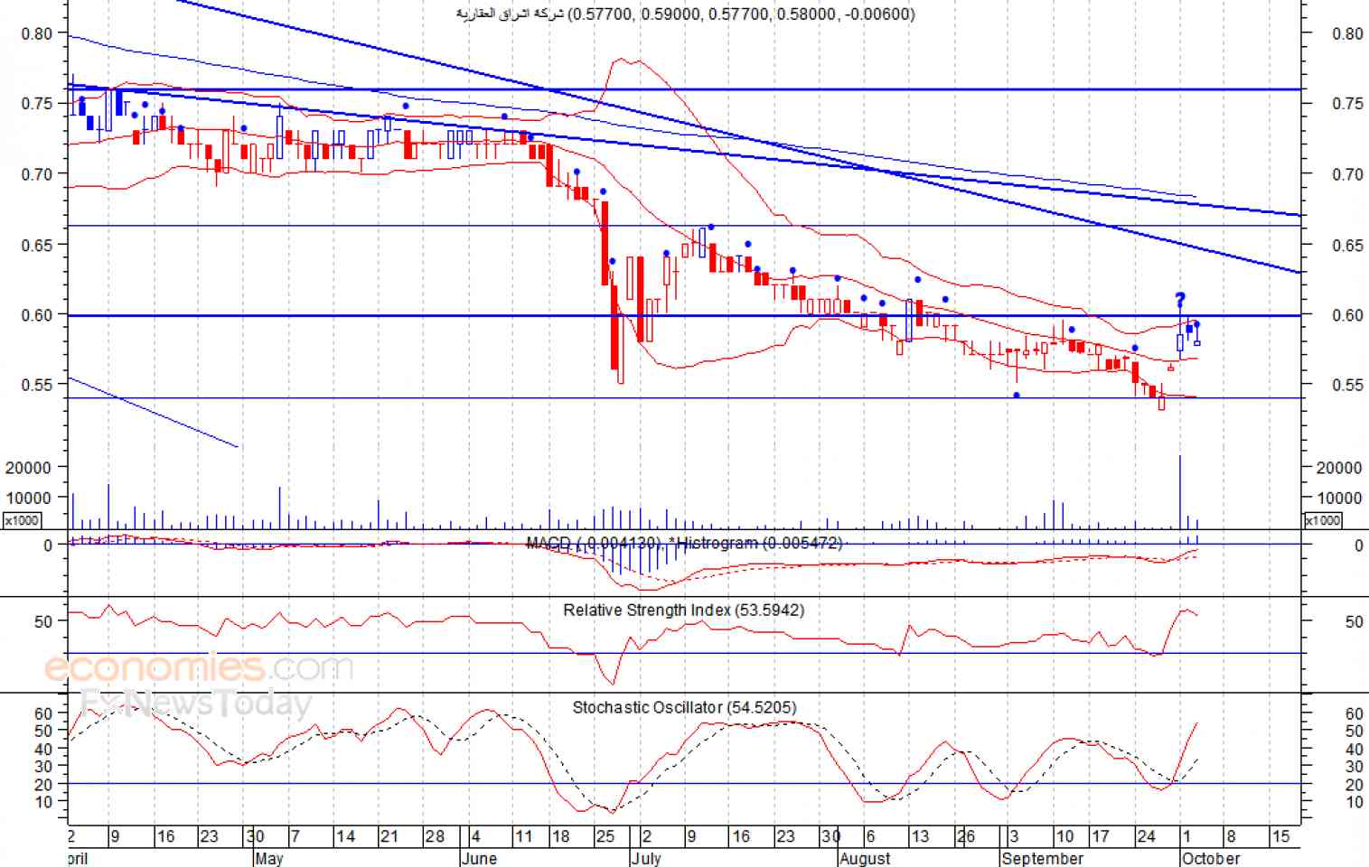Click 0.75 on the right price scale
1369x867 pixels.
[1347, 104]
